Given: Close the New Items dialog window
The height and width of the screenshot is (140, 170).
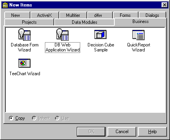Looking at the screenshot, I should point(165,5).
